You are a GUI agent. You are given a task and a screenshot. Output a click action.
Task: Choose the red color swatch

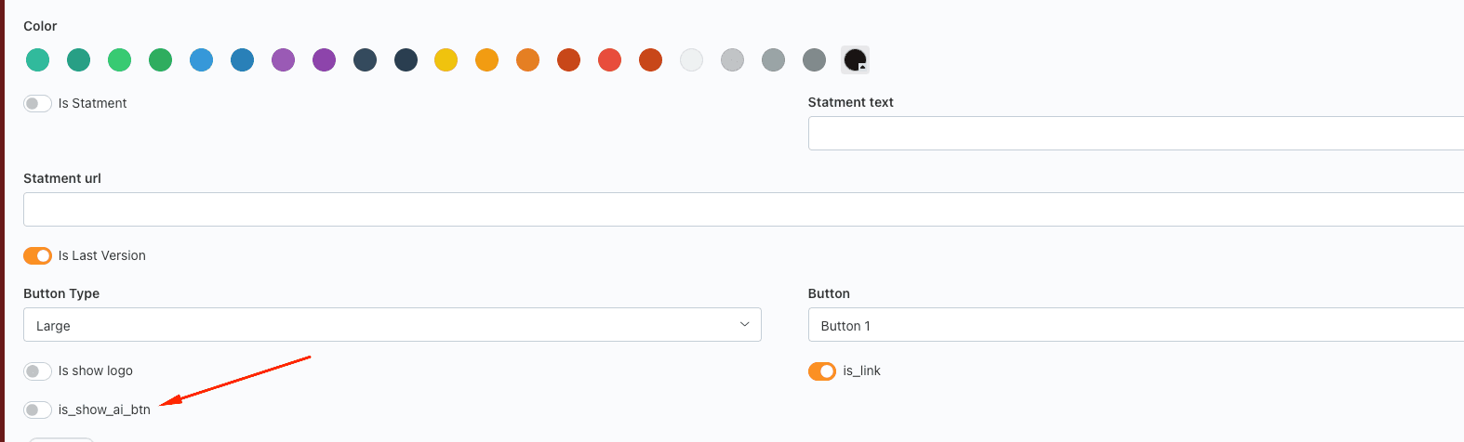(610, 60)
